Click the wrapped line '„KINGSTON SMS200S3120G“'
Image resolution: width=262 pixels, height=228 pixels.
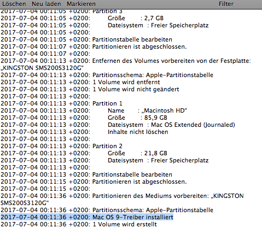tap(42, 68)
